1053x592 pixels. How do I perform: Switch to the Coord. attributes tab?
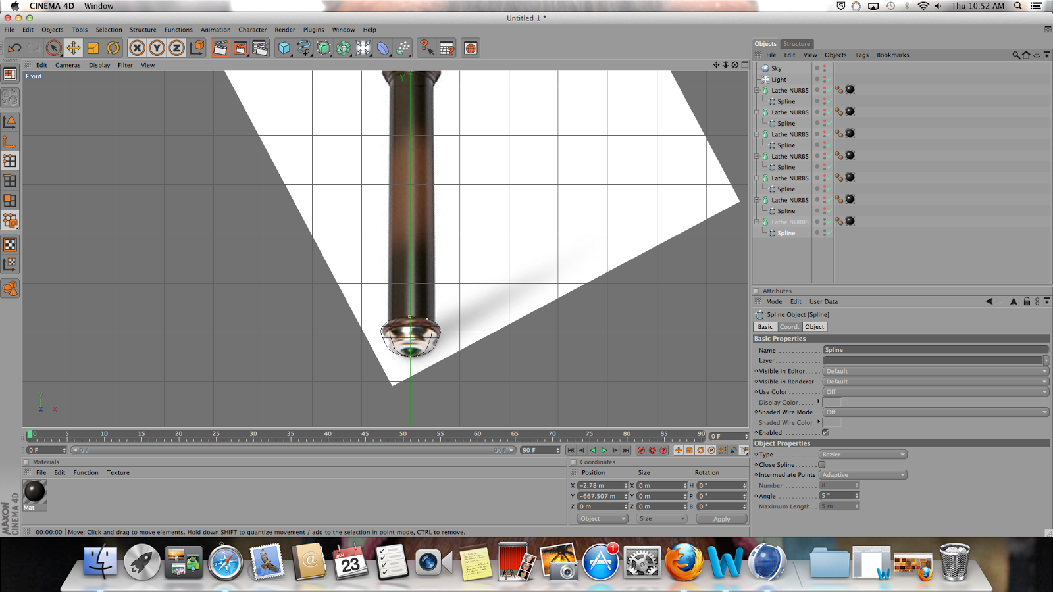coord(789,327)
